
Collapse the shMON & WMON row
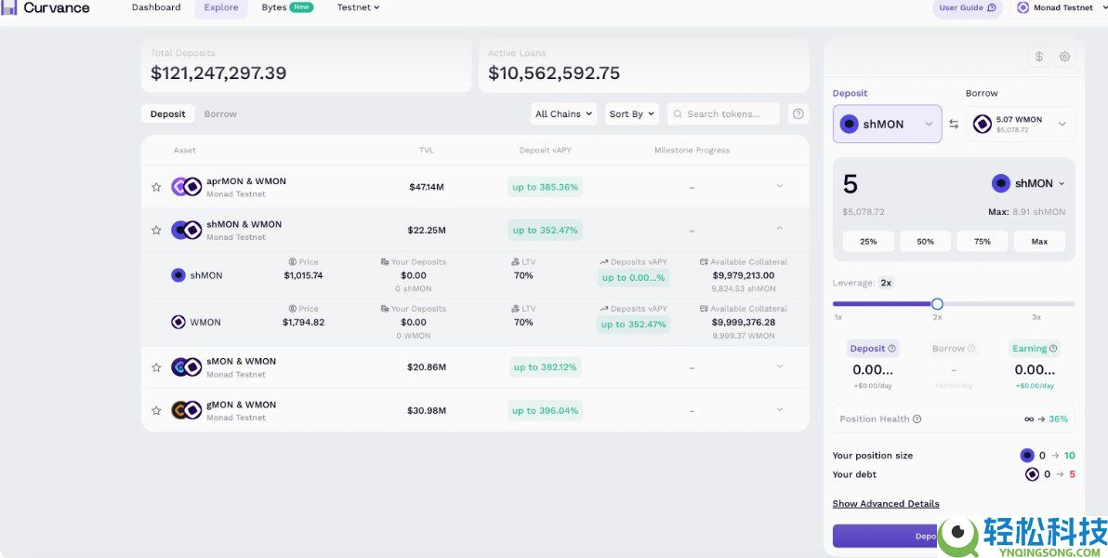click(779, 229)
